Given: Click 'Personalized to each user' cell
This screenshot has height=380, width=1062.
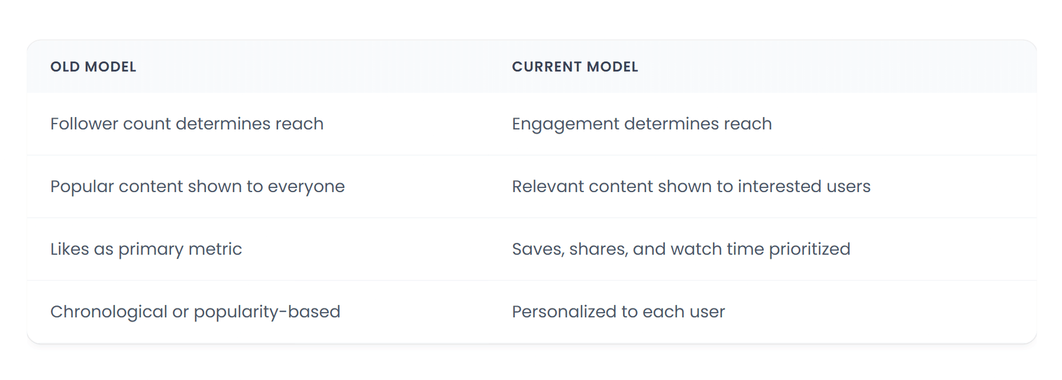Looking at the screenshot, I should [618, 311].
